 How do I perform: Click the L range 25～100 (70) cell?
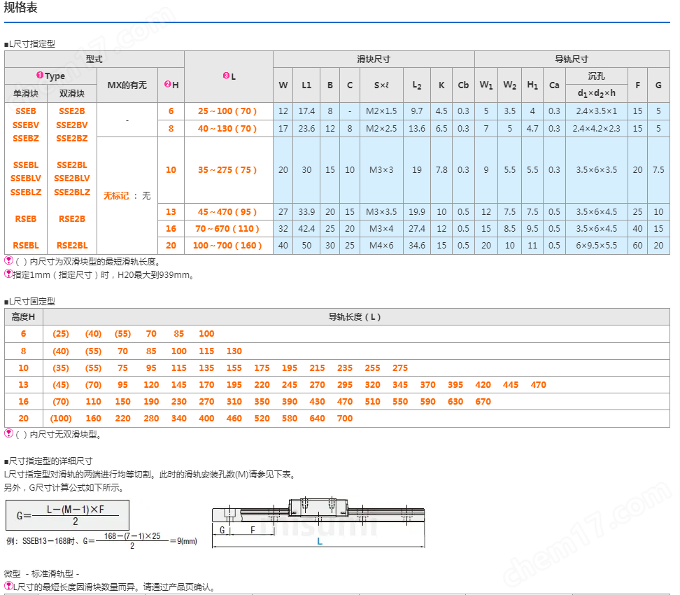(229, 111)
